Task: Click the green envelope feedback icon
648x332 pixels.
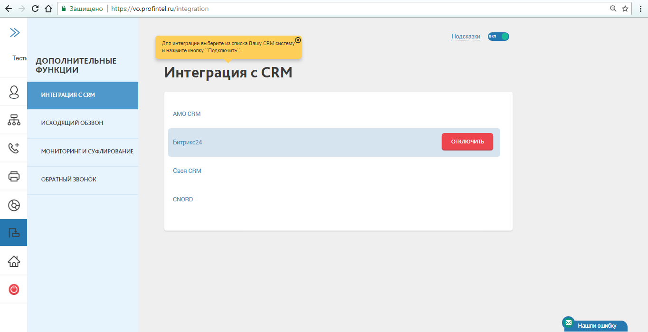Action: pos(568,323)
